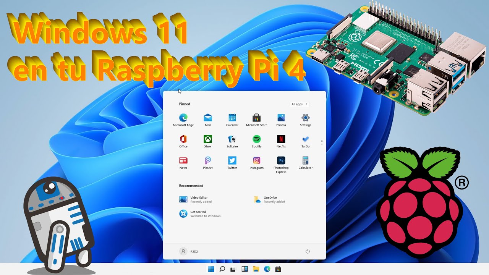Viewport: 489px width, 275px height.
Task: Open the Twitter app
Action: [x=232, y=163]
